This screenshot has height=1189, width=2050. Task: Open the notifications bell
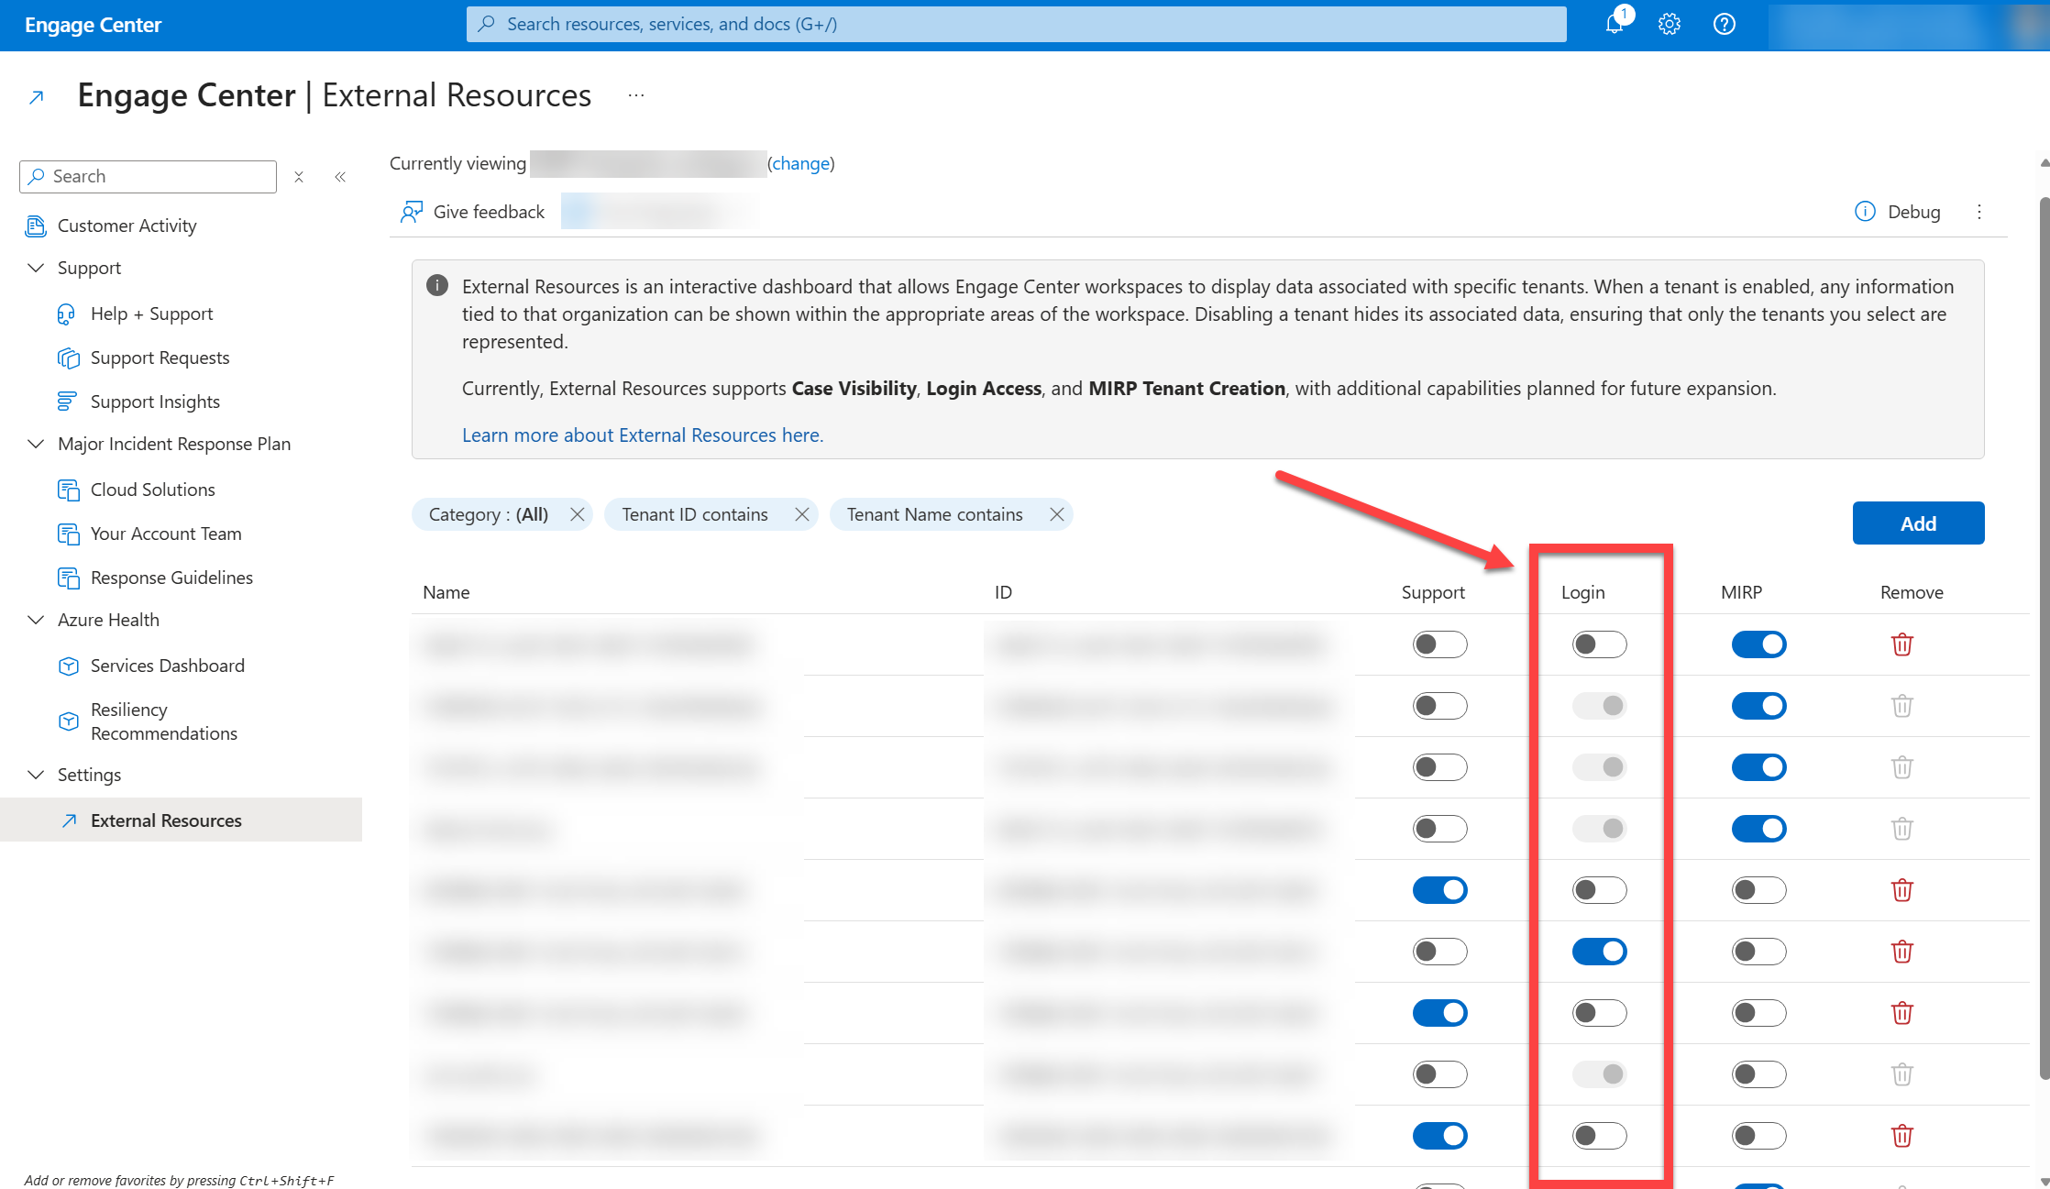coord(1615,25)
